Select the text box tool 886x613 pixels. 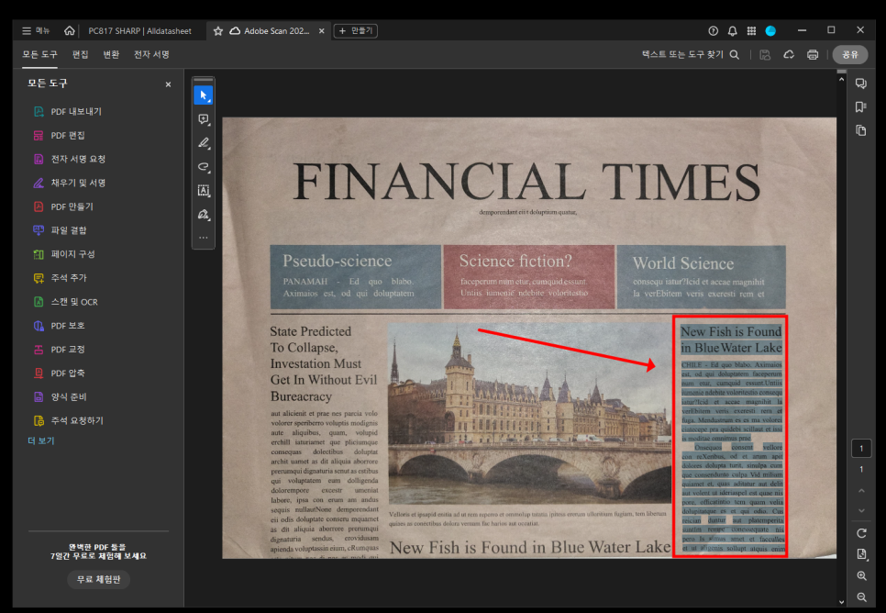[x=204, y=191]
